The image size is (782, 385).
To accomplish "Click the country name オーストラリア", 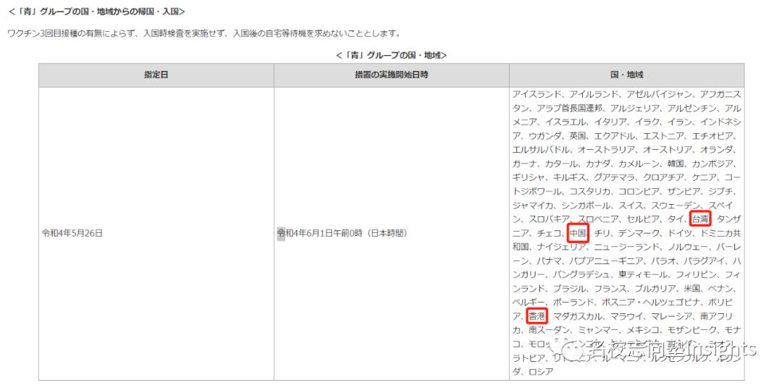I will pos(606,150).
